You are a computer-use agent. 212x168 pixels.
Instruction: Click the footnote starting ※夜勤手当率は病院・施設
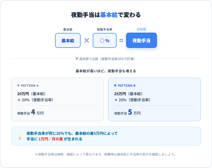[105, 154]
